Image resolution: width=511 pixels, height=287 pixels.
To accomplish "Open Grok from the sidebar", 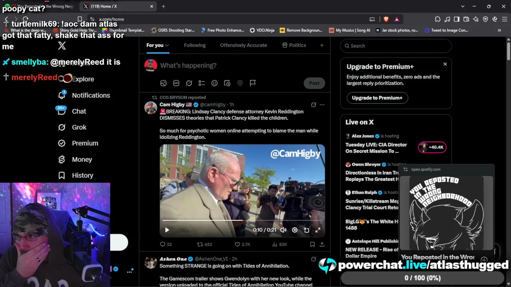I will point(72,127).
